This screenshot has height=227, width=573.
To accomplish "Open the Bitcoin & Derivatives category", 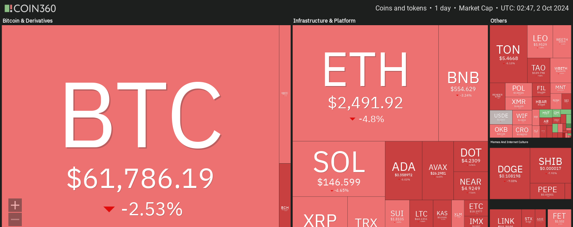I will (x=28, y=21).
